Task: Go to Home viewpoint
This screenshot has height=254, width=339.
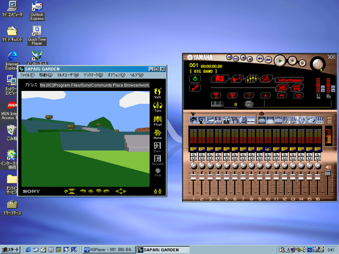Action: click(158, 134)
